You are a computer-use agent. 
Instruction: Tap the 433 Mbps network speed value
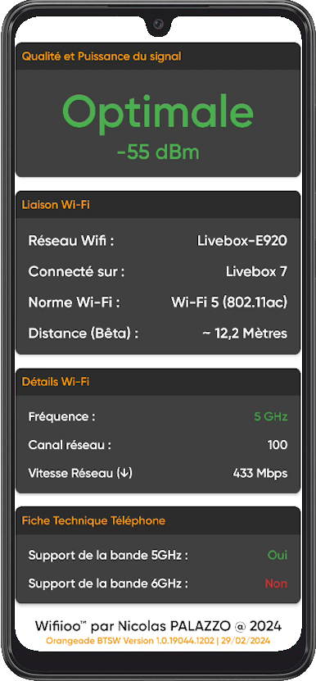260,473
